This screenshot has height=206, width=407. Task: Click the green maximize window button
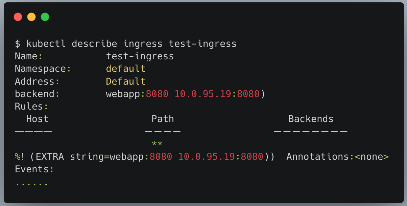45,17
